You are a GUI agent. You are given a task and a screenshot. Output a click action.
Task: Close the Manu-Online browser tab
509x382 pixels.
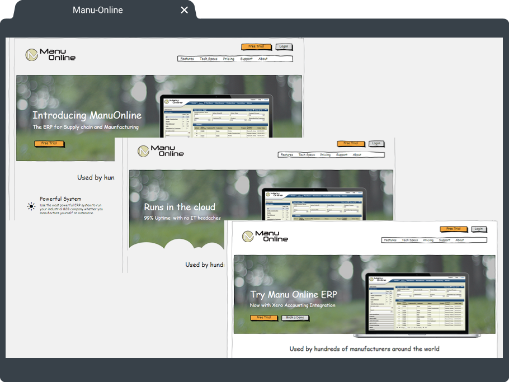tap(184, 10)
